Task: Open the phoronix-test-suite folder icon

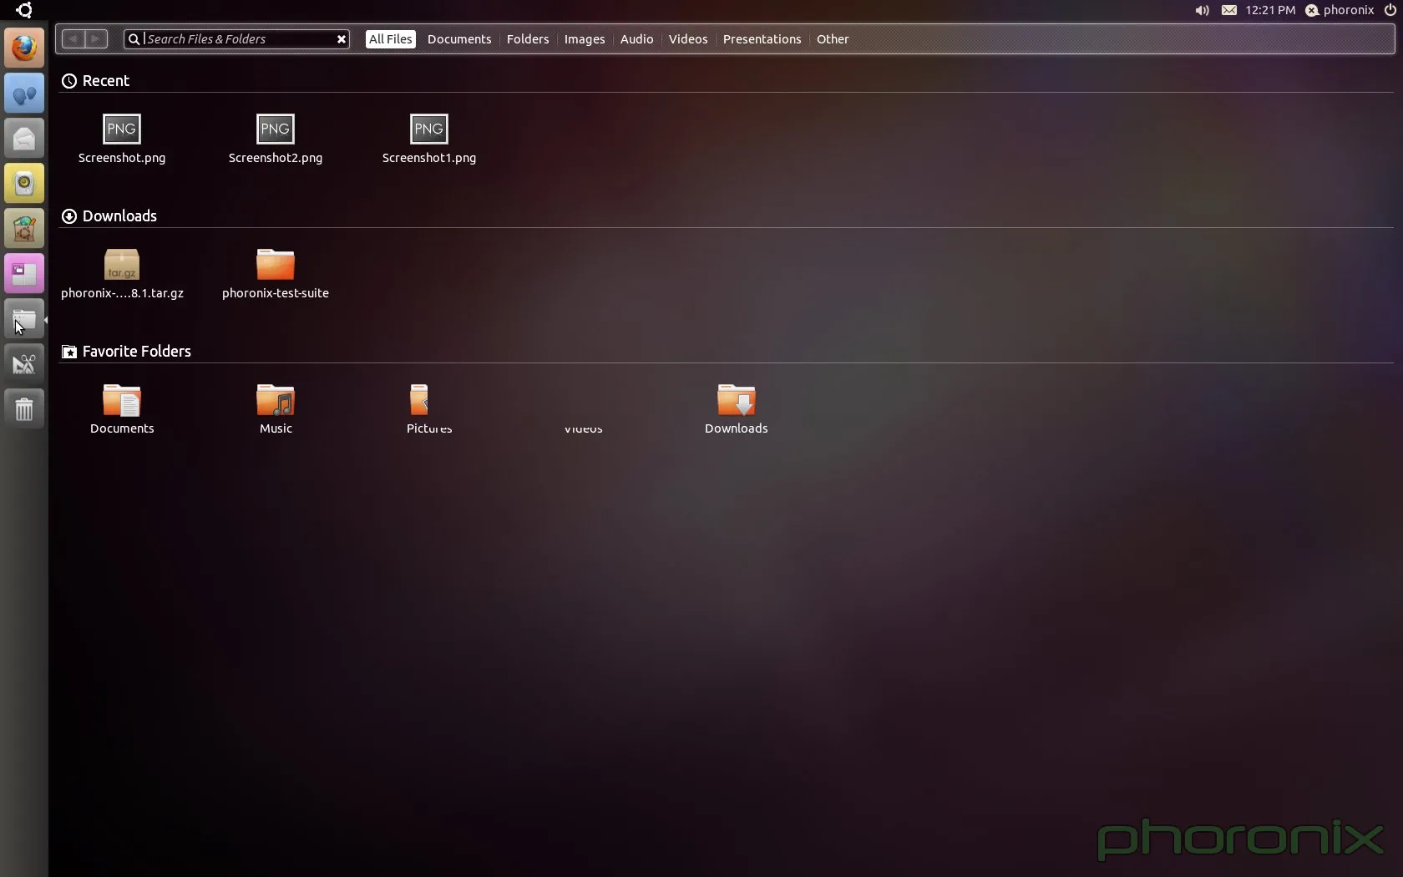Action: pyautogui.click(x=276, y=264)
